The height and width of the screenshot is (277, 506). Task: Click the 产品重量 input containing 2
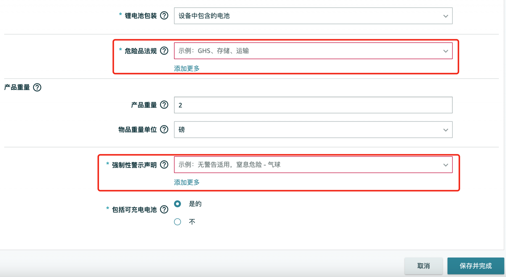point(313,105)
